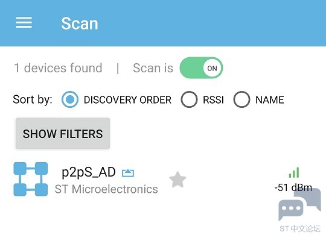
Task: Click the DISCOVERY ORDER label text
Action: 127,100
